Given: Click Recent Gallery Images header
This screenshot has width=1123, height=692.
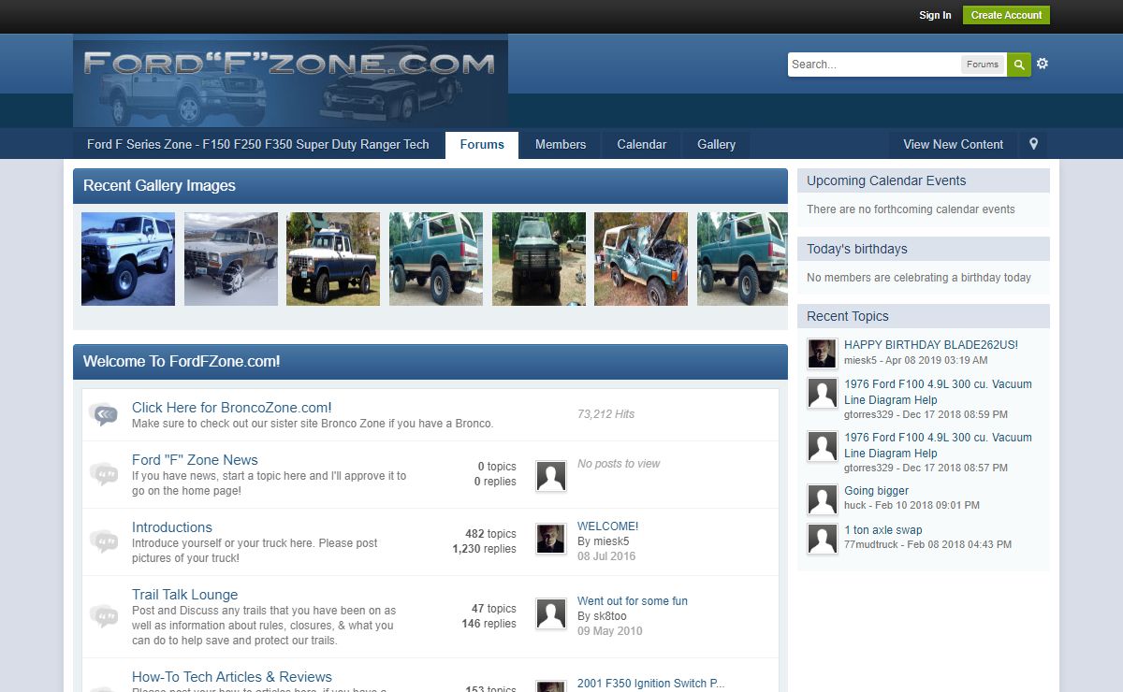Looking at the screenshot, I should 430,186.
